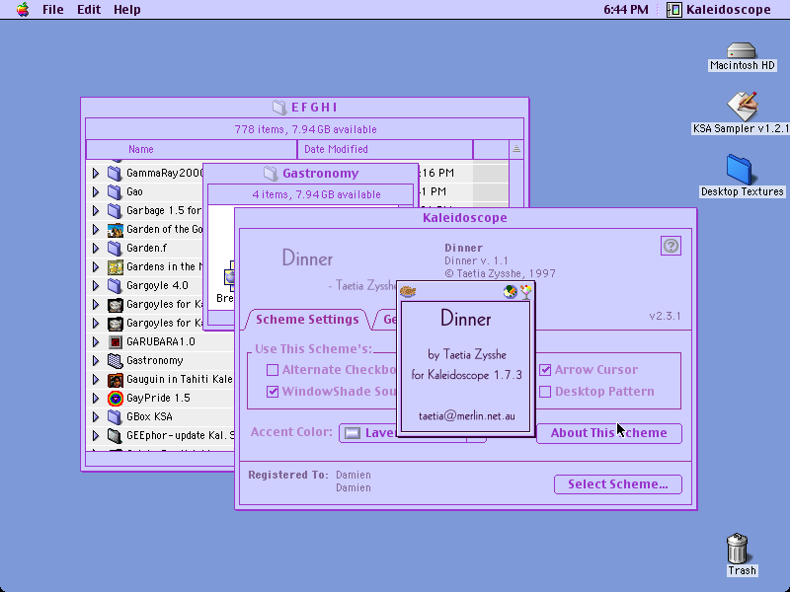Expand the Gargoyle 4.0 disclosure triangle

(x=95, y=285)
